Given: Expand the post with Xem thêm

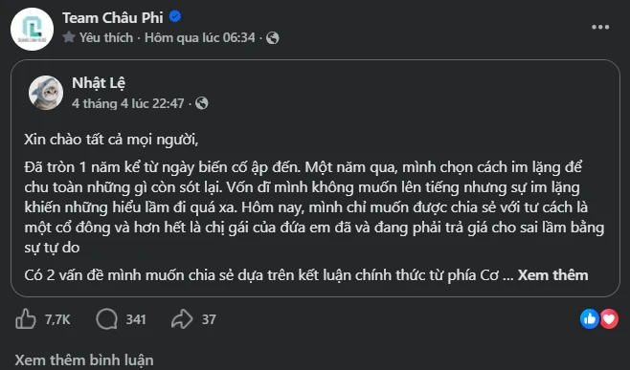Looking at the screenshot, I should pyautogui.click(x=552, y=275).
